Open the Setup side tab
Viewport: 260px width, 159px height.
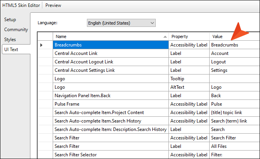[10, 20]
